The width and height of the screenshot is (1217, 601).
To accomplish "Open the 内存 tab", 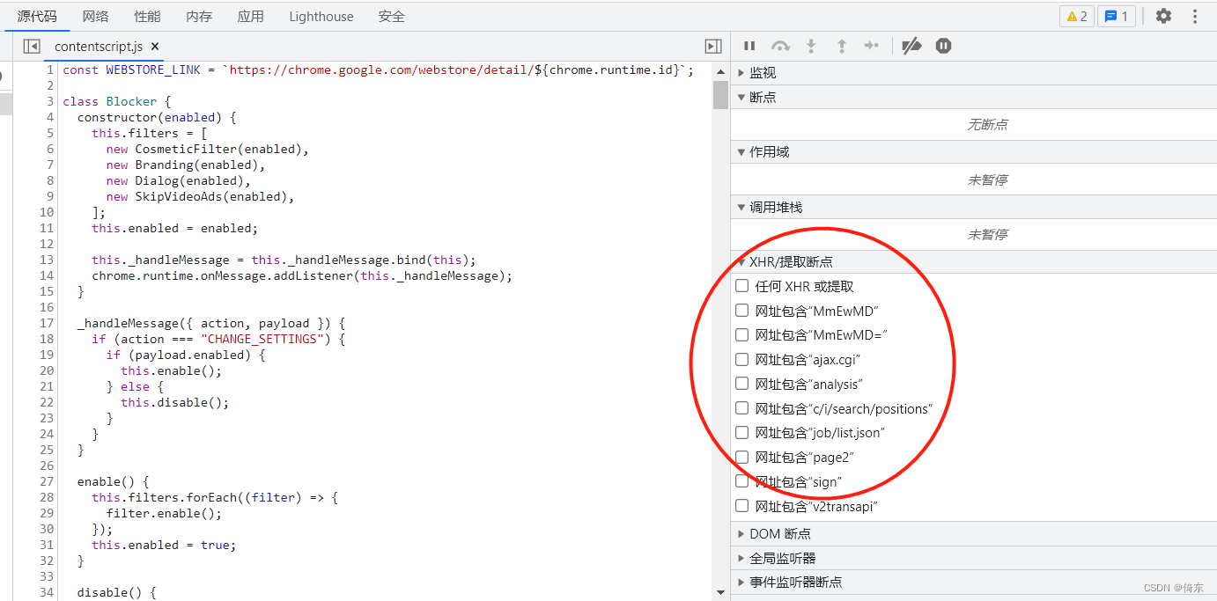I will [199, 16].
